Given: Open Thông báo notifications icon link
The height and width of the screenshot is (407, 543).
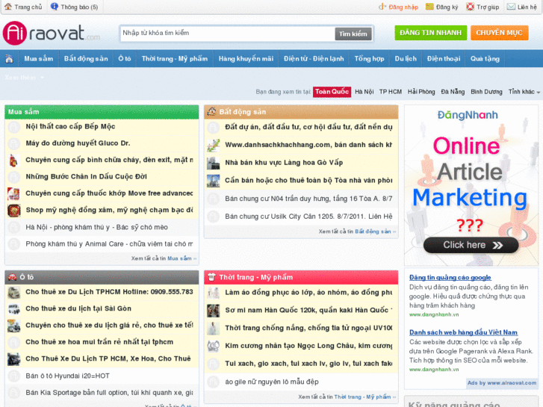Looking at the screenshot, I should [55, 7].
